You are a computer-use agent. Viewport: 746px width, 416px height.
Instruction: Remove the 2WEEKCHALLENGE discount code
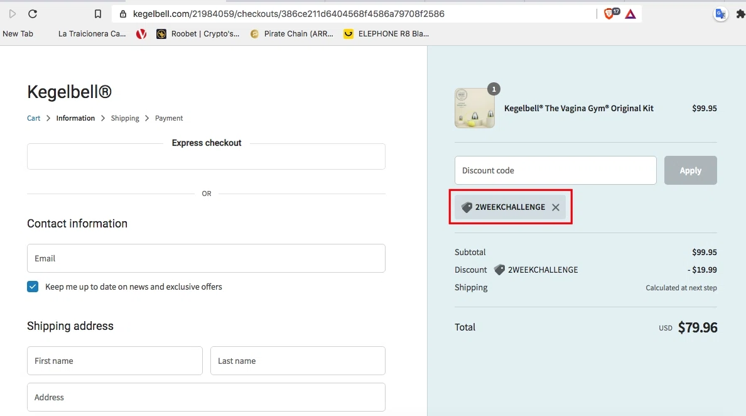(556, 207)
